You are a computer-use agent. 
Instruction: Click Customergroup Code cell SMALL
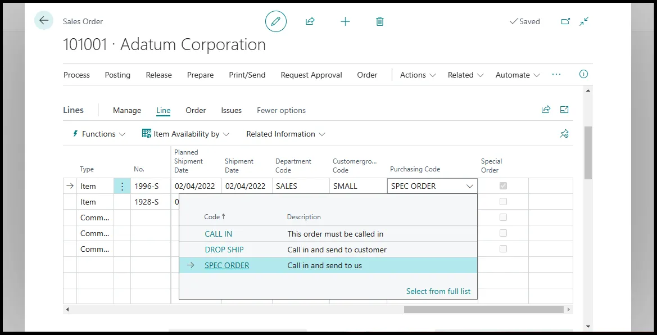358,186
